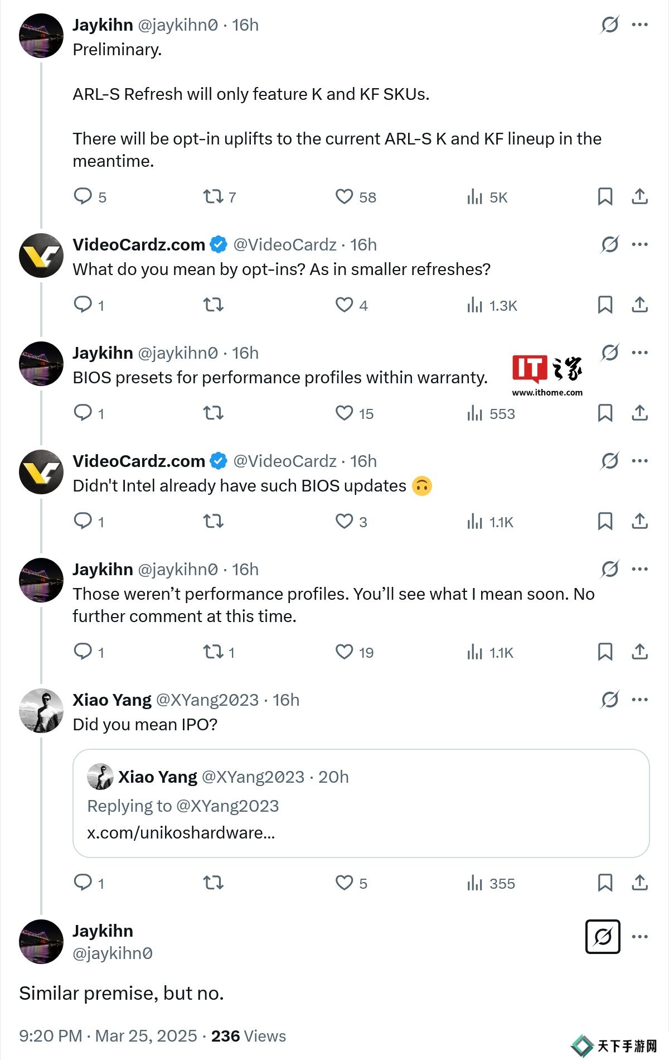This screenshot has width=669, height=1060.
Task: Click the Grok icon on the first post
Action: [610, 25]
